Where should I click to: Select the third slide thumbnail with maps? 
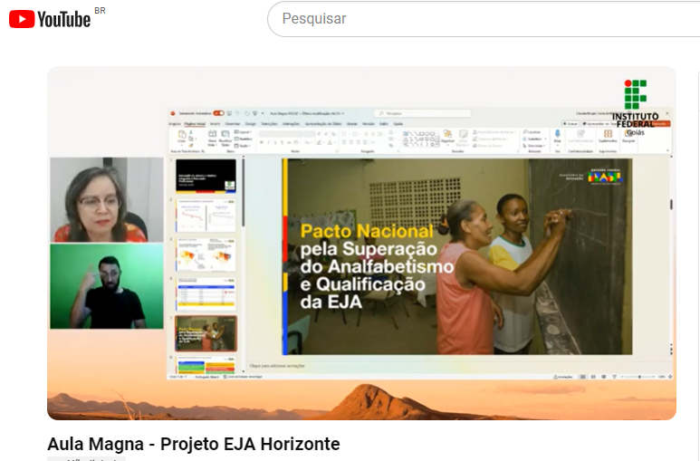click(x=206, y=255)
